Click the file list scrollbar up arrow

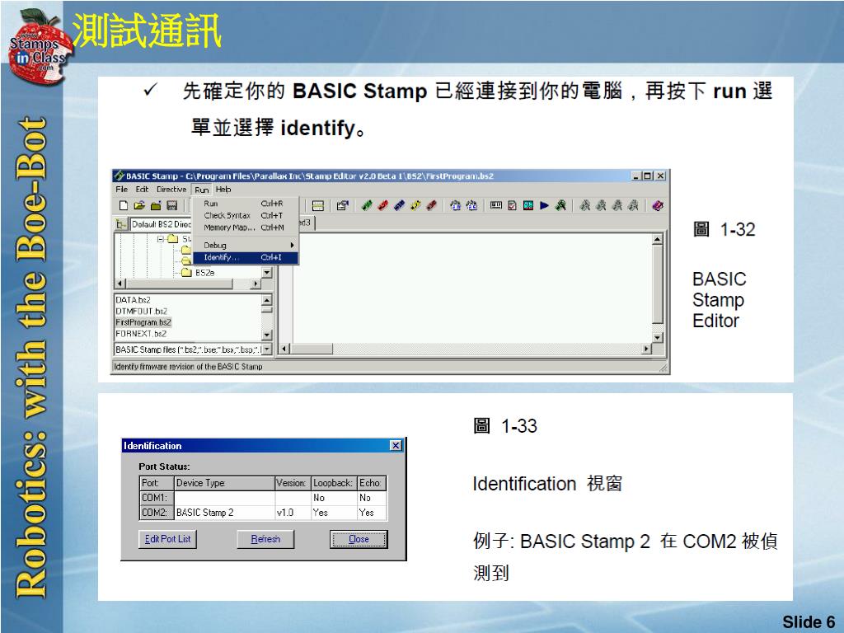click(266, 299)
